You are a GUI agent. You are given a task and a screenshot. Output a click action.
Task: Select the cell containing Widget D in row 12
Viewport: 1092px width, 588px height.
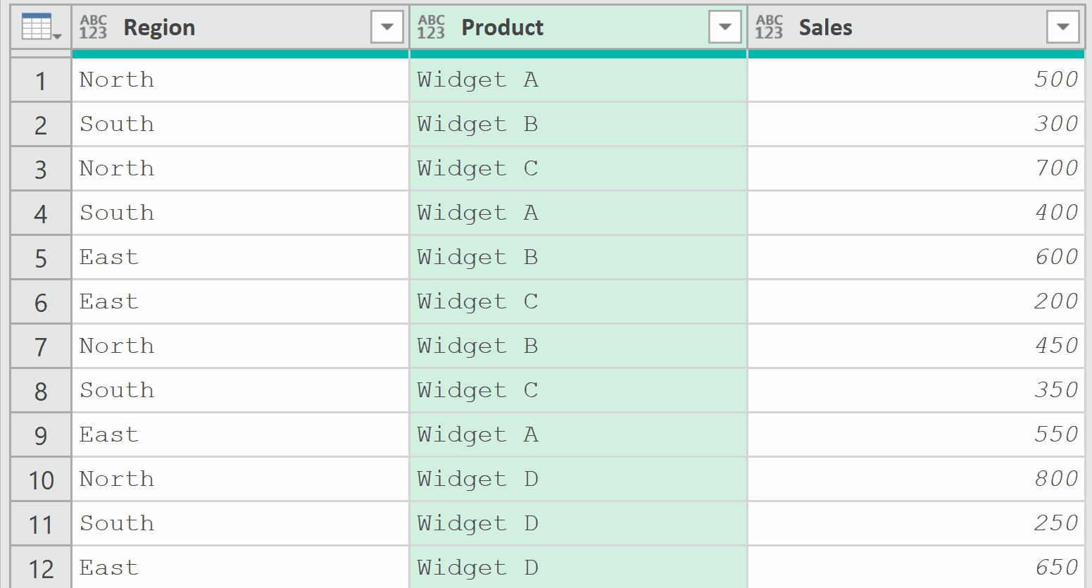[477, 567]
